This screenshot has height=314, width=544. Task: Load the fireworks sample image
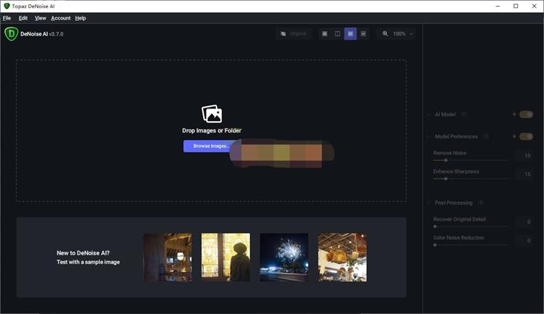(284, 257)
